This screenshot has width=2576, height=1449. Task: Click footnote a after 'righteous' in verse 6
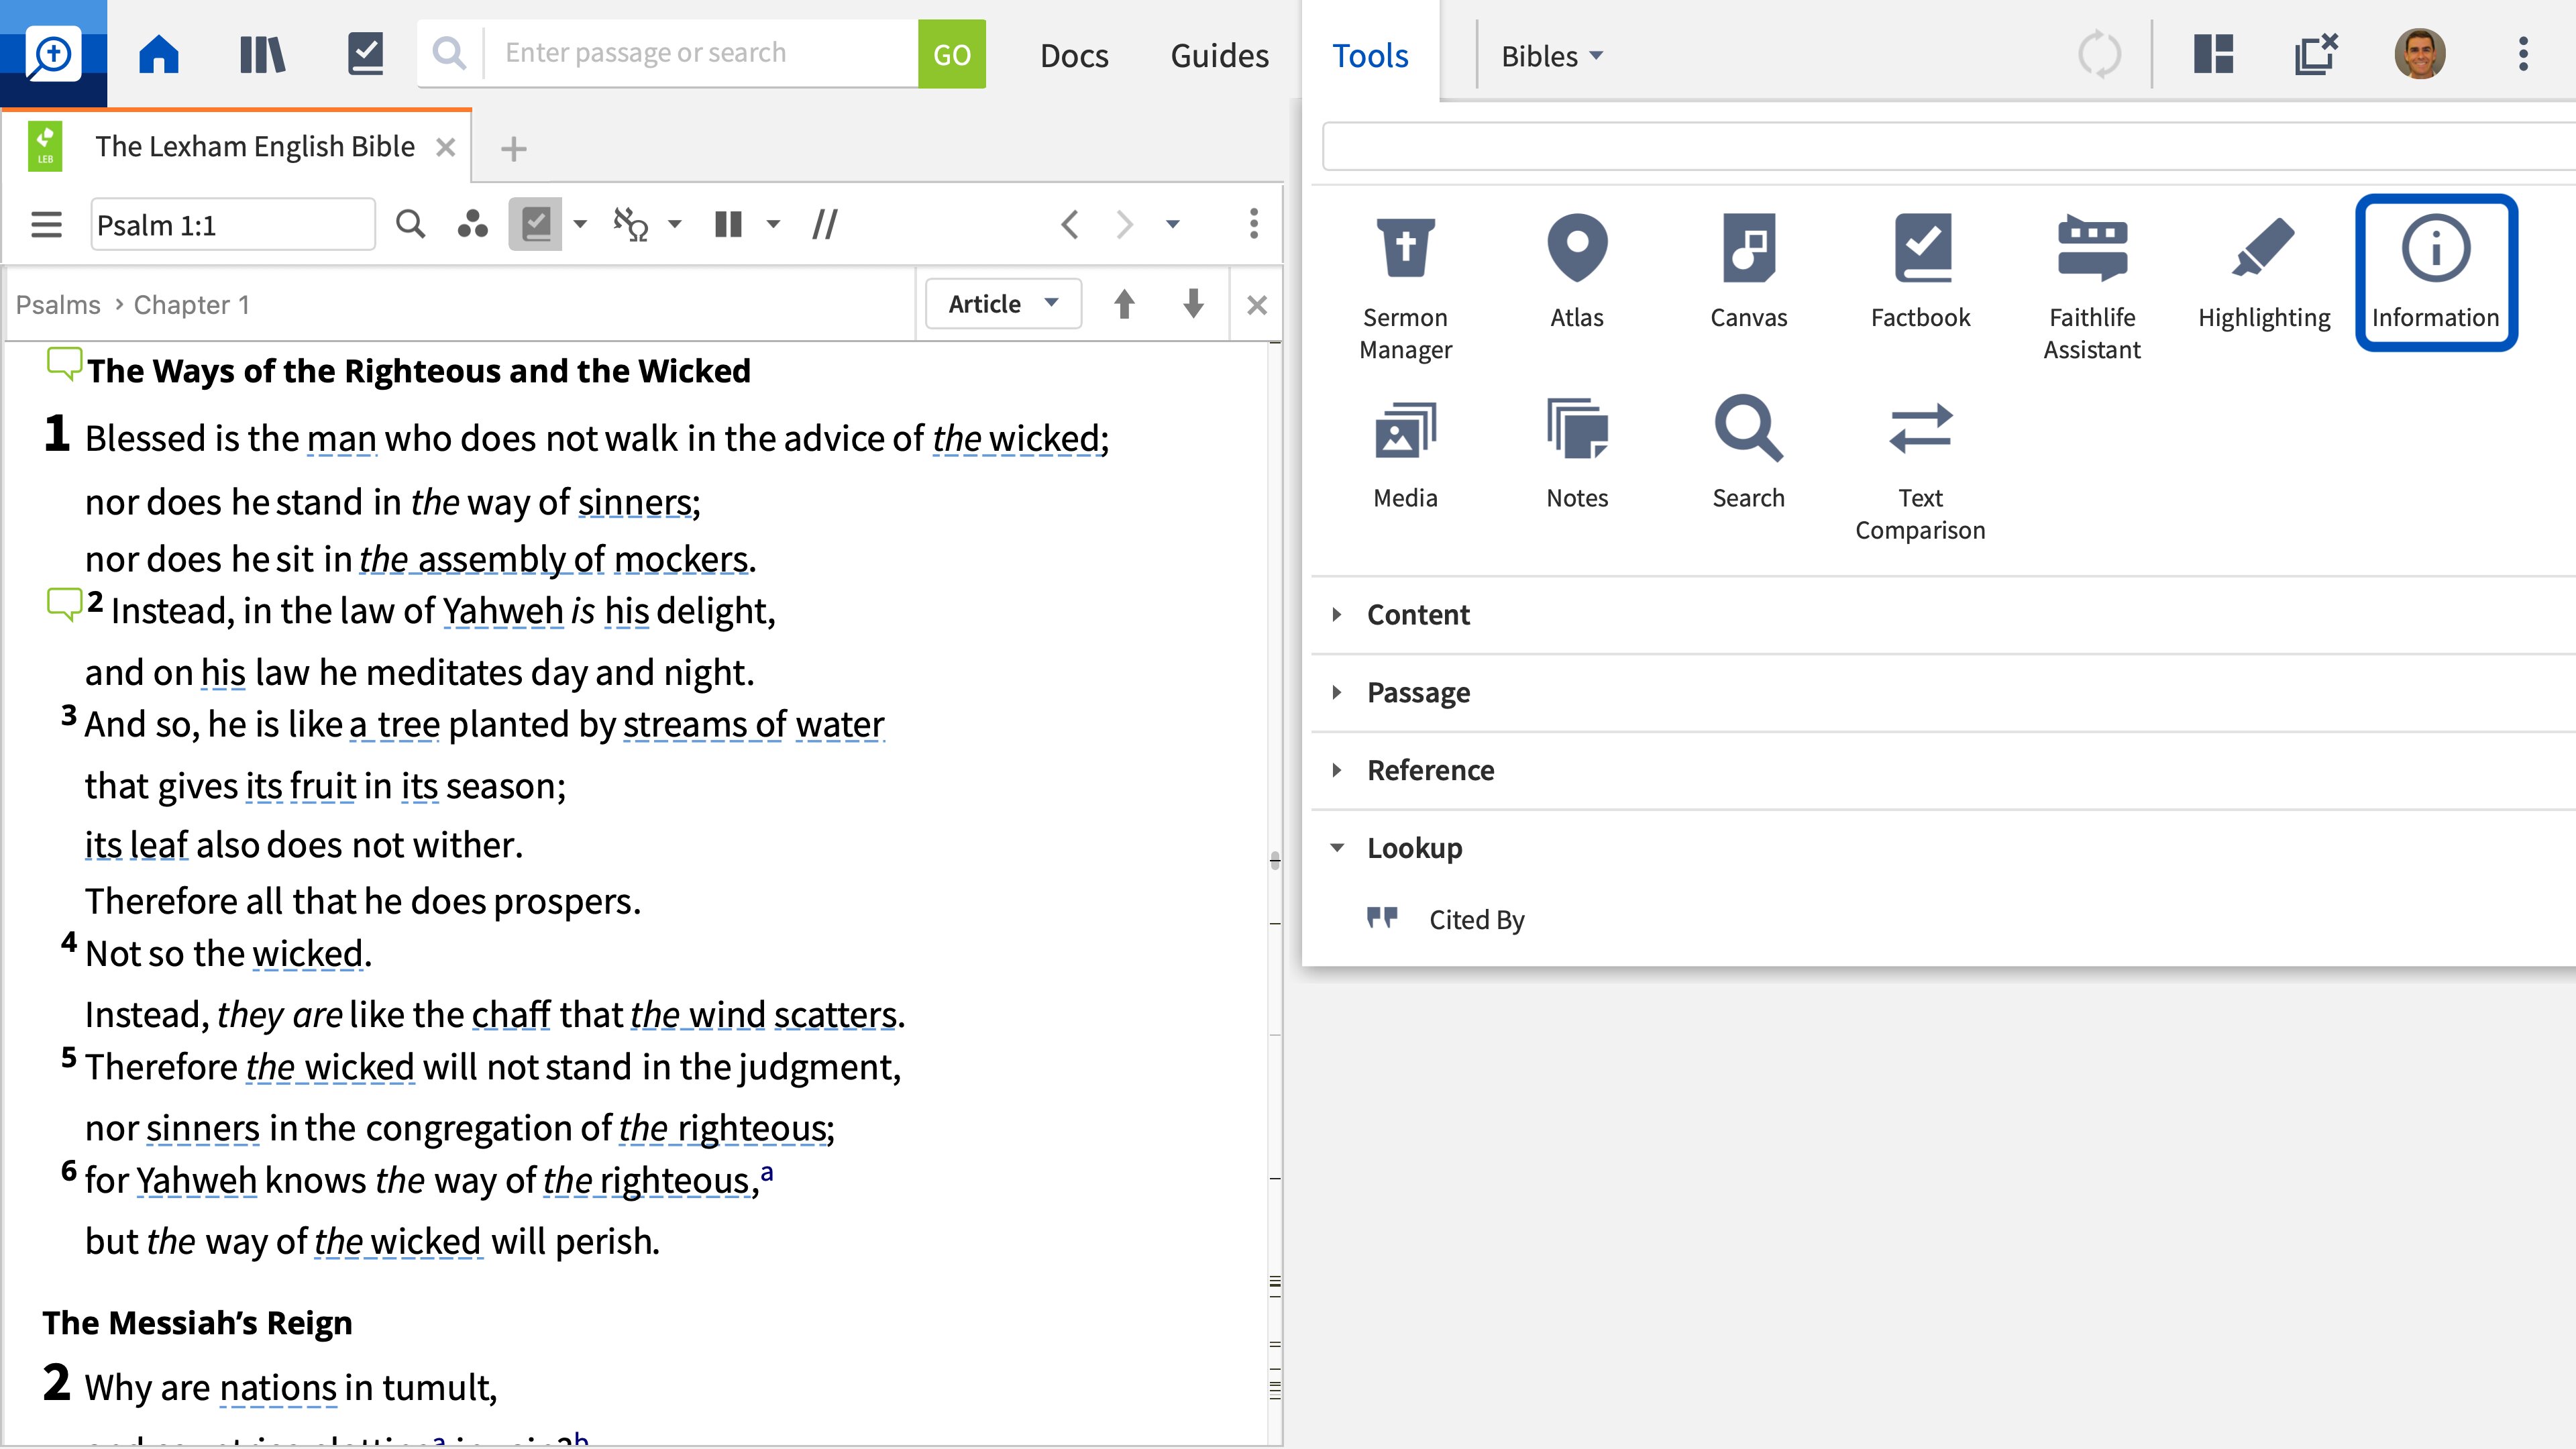tap(767, 1172)
